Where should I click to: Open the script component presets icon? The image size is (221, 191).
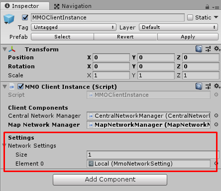click(x=208, y=86)
